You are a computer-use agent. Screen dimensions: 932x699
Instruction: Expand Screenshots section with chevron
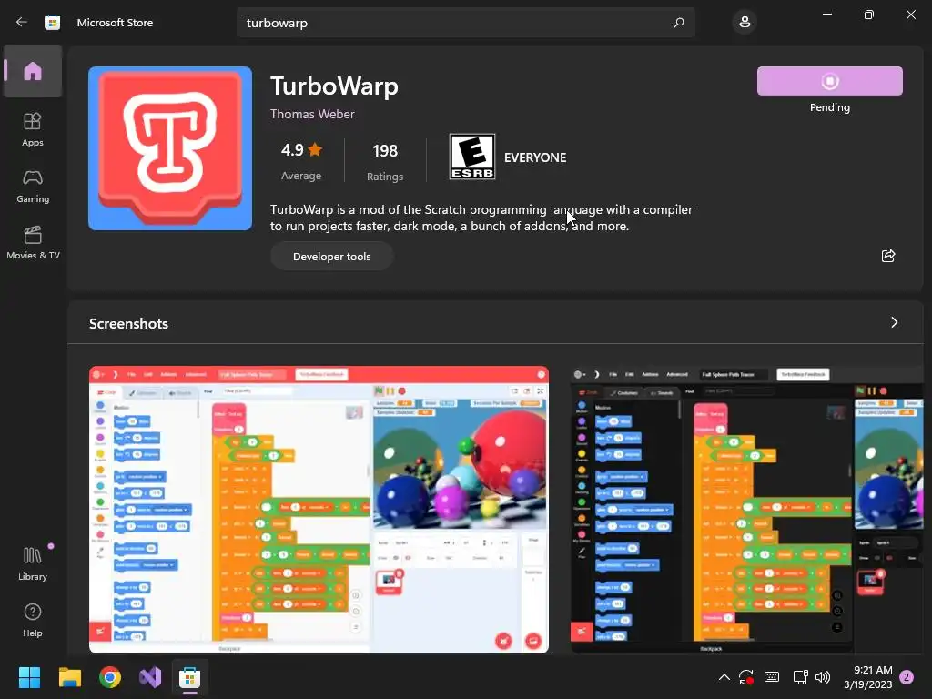point(894,322)
